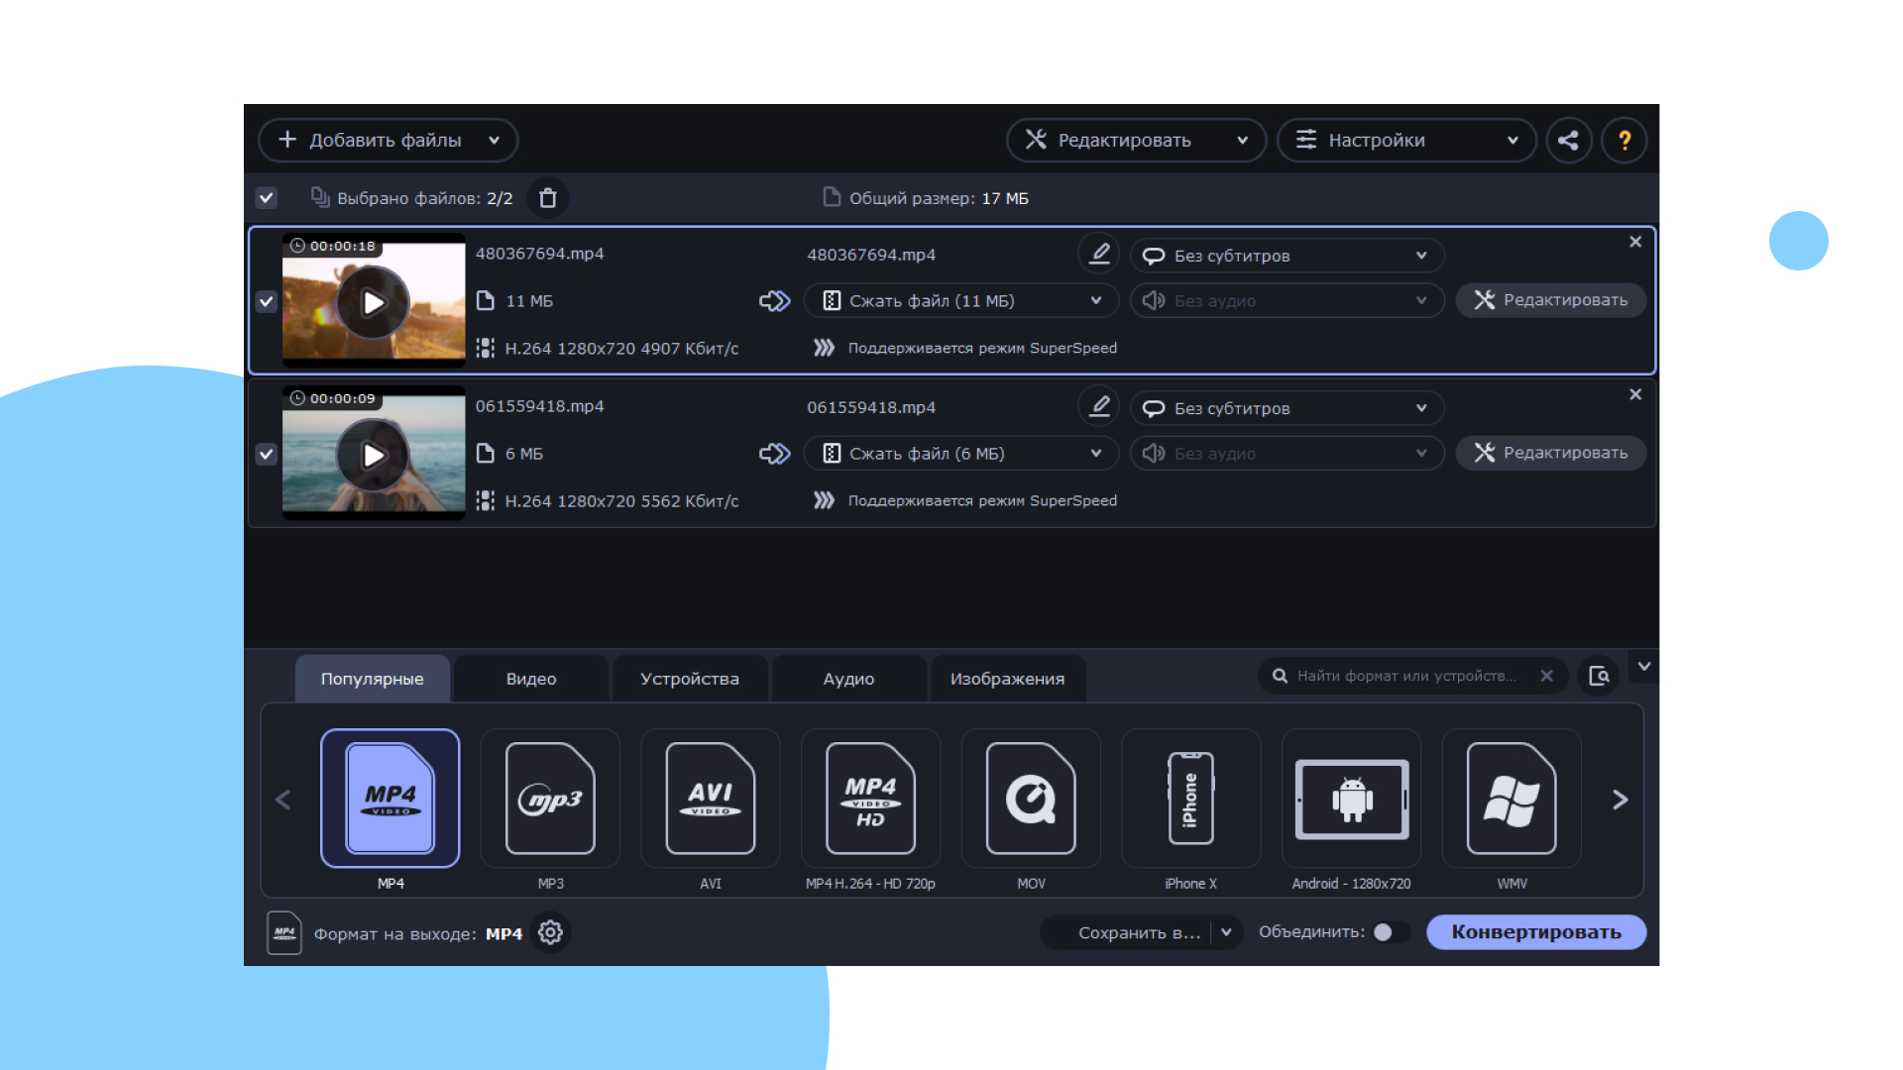Click Редактировать for the first file

[x=1554, y=299]
